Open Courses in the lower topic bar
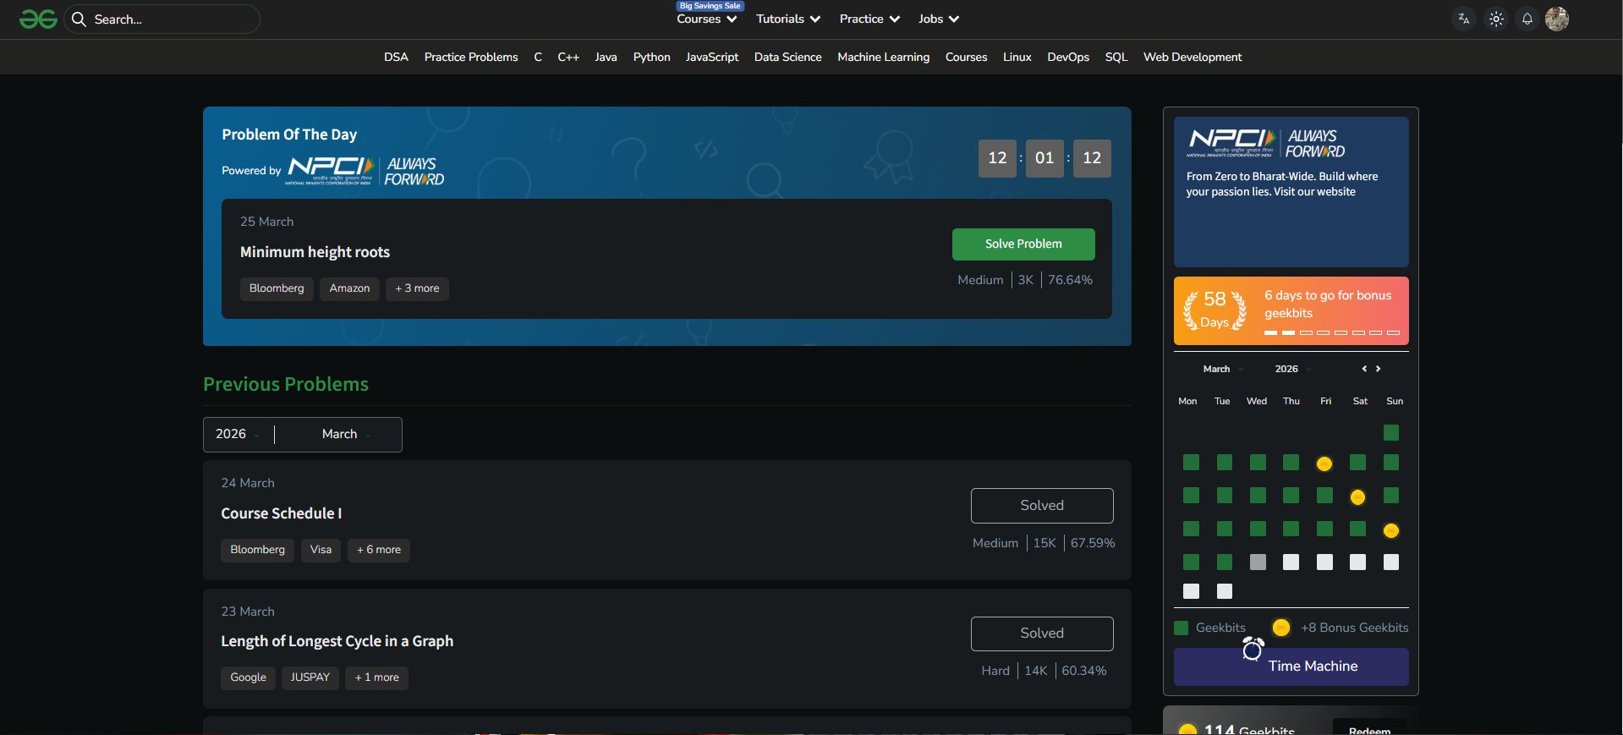 click(x=966, y=57)
